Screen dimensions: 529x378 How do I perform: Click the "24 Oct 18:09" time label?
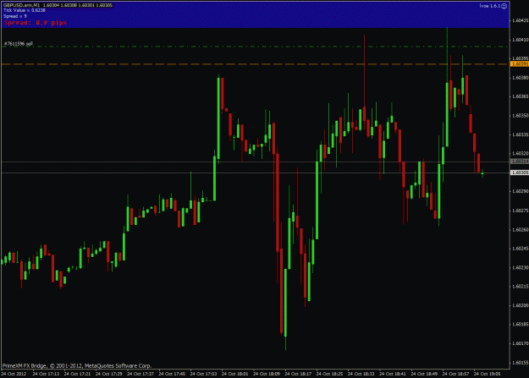[267, 374]
